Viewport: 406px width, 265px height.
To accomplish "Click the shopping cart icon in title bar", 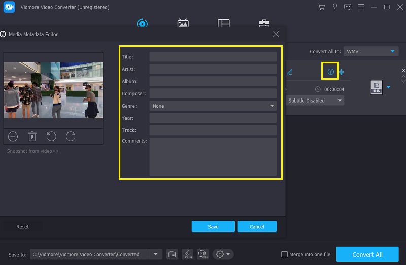I will click(321, 7).
